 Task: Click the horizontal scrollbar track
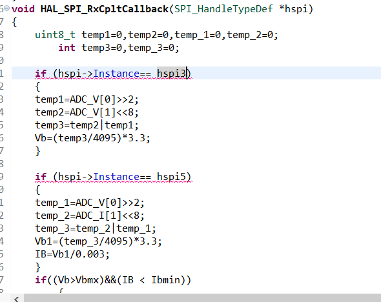tap(202, 298)
